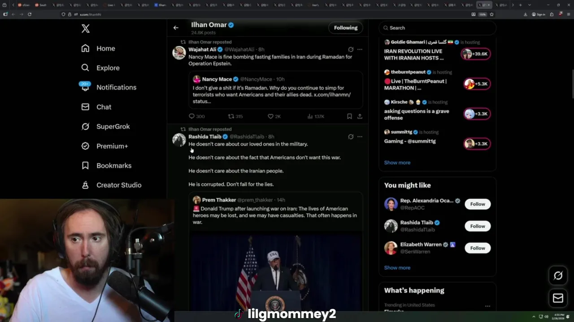Open Rashida Tlaib's post avatar
The height and width of the screenshot is (322, 574).
179,140
